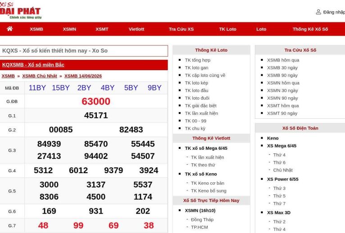
Task: Open TK Keno bổ sung link
Action: point(209,191)
